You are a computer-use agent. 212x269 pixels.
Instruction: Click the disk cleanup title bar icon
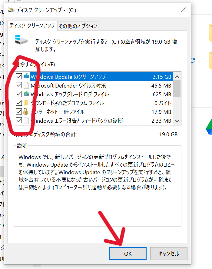tap(11, 10)
